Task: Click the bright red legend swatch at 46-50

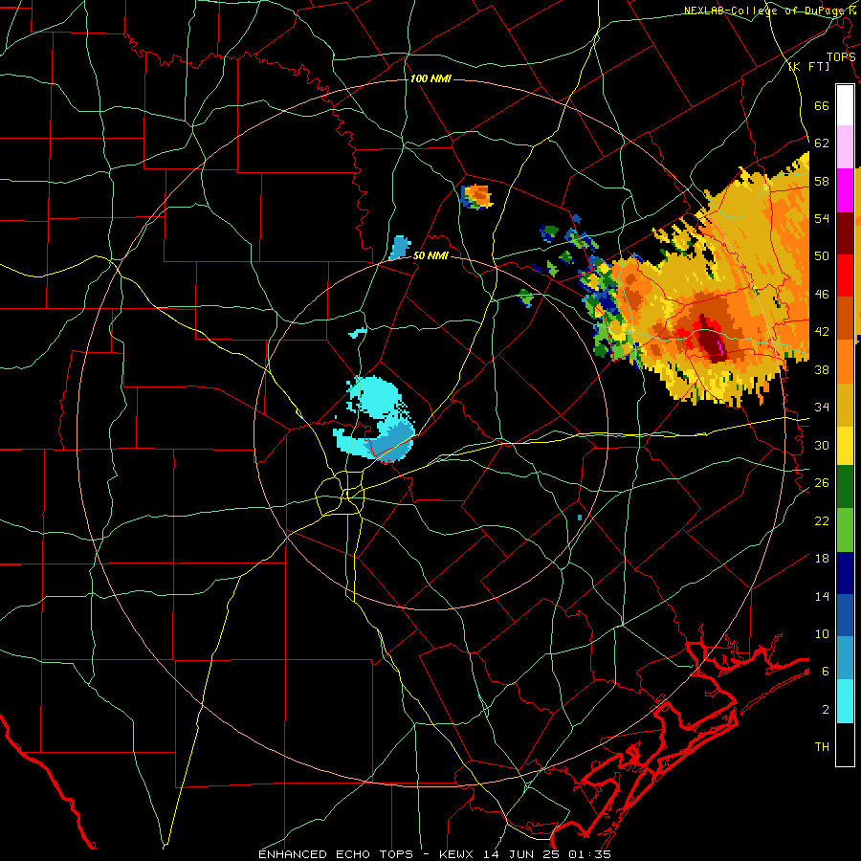Action: tap(845, 276)
